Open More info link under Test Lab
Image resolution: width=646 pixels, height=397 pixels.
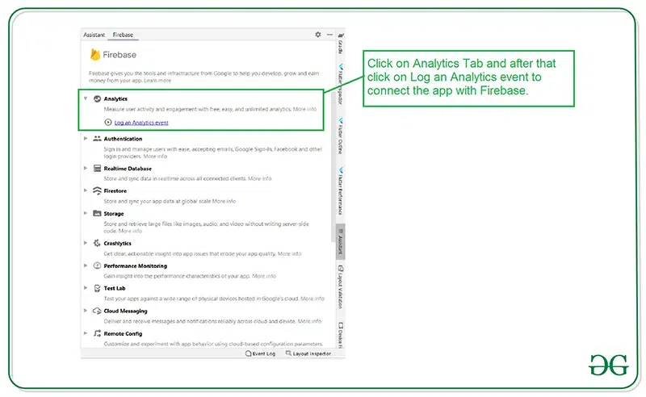pos(313,299)
